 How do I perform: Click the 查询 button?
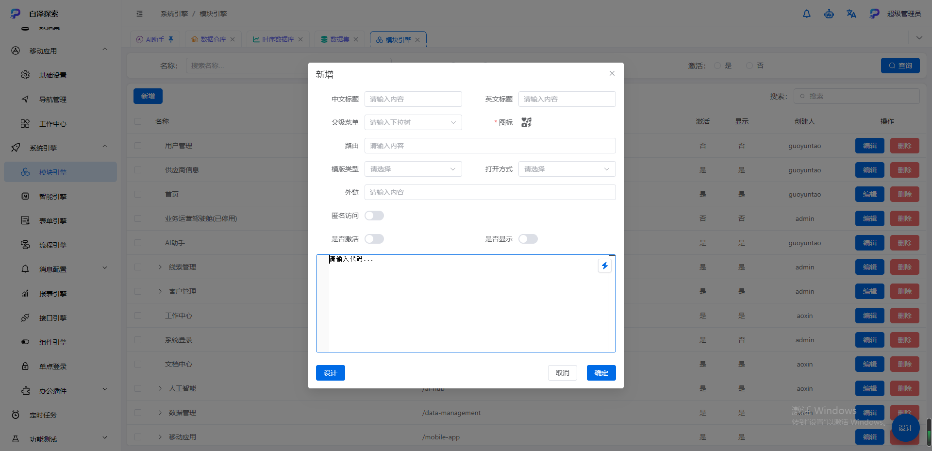point(900,66)
